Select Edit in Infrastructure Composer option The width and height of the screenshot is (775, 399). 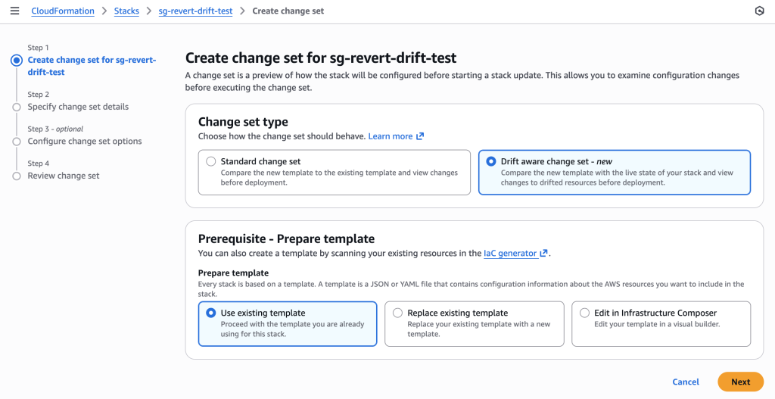click(584, 313)
